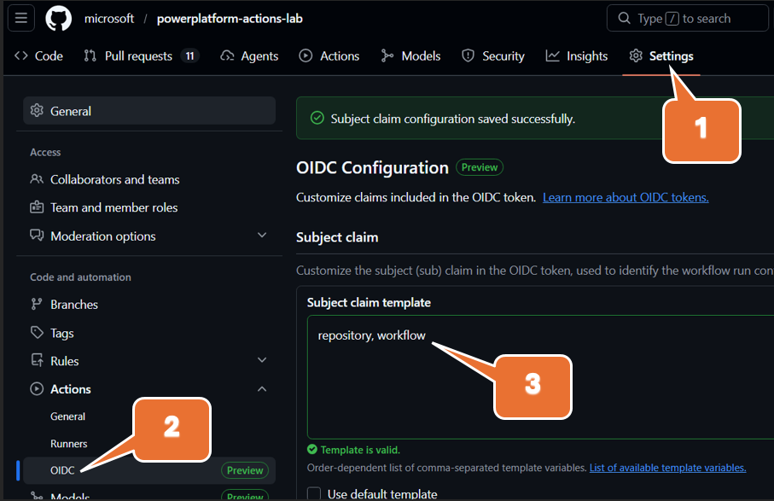774x501 pixels.
Task: Open Learn more about OIDC tokens
Action: point(625,197)
